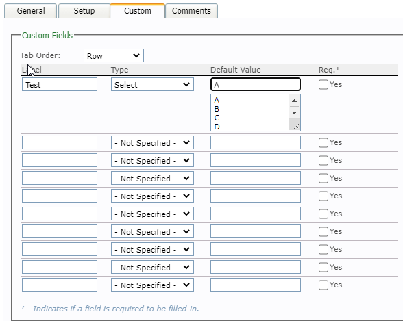Click the Default Value field in the last row
Viewport: 403px width, 321px height.
pyautogui.click(x=256, y=285)
